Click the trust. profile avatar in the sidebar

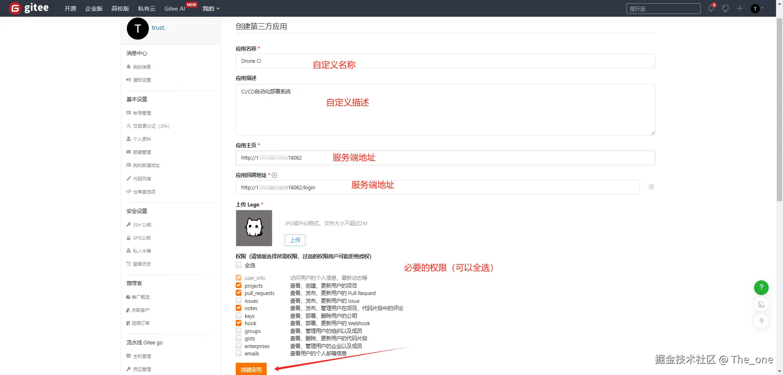(x=138, y=29)
